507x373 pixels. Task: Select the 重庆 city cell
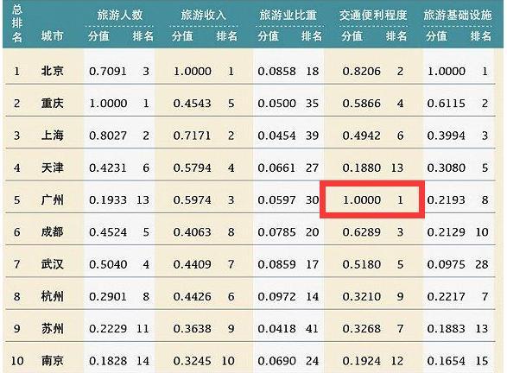pos(52,103)
